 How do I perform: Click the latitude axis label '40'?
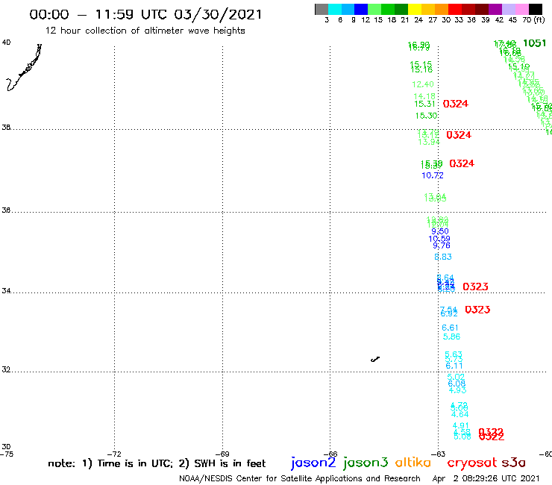(x=6, y=43)
